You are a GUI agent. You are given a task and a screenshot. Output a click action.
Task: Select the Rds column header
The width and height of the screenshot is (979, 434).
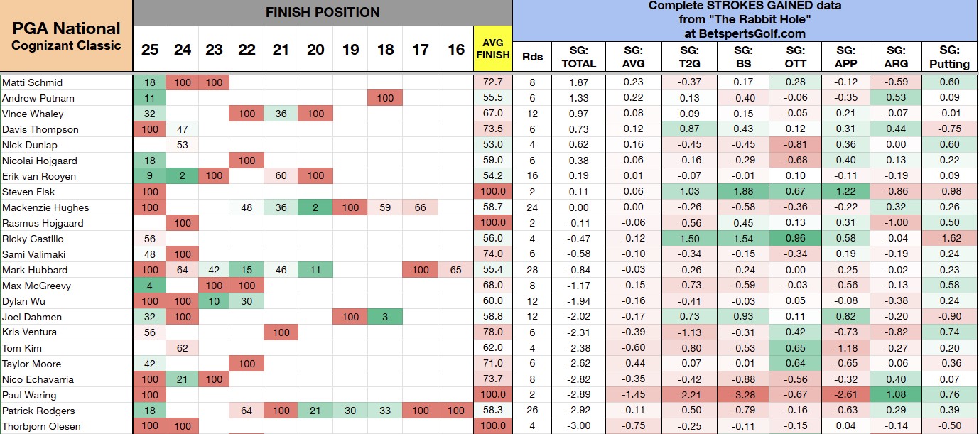[x=531, y=57]
